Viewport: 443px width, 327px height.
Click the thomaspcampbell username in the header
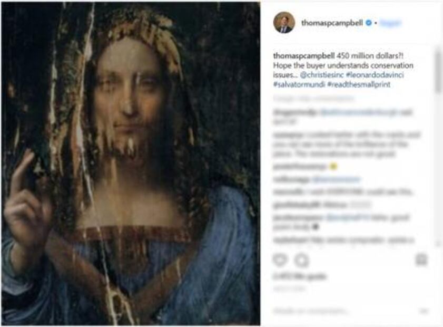pos(332,23)
